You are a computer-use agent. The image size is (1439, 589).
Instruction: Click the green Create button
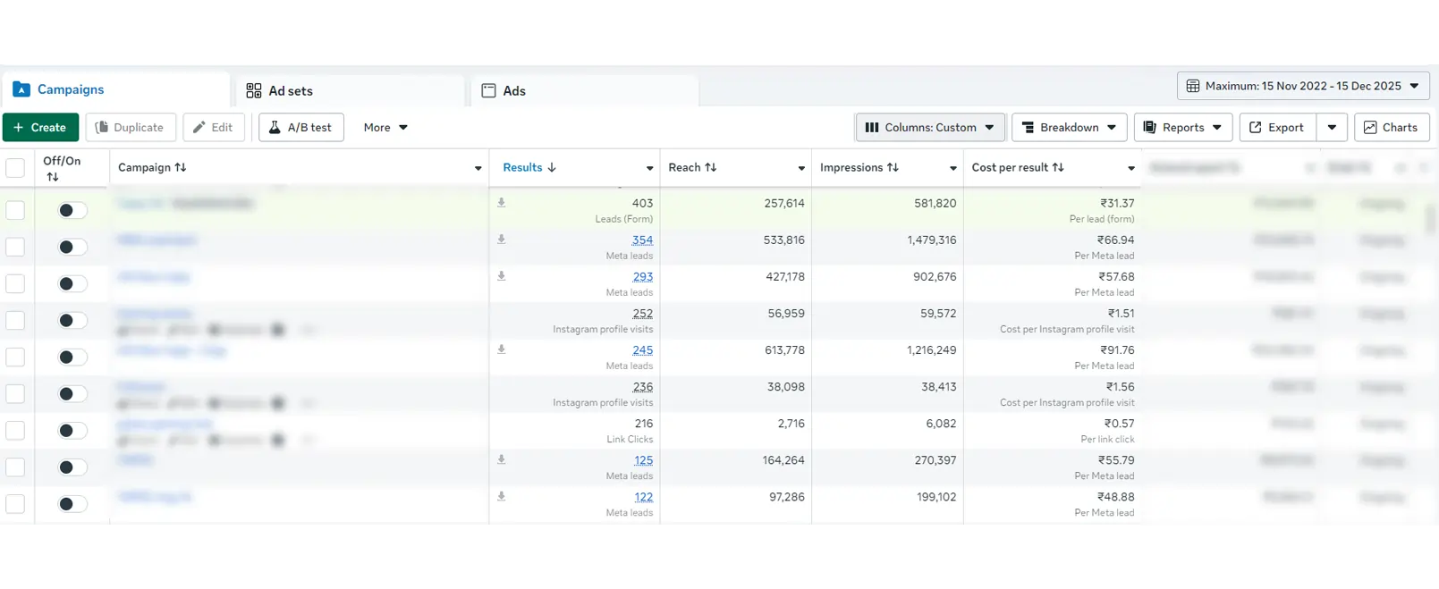(40, 128)
